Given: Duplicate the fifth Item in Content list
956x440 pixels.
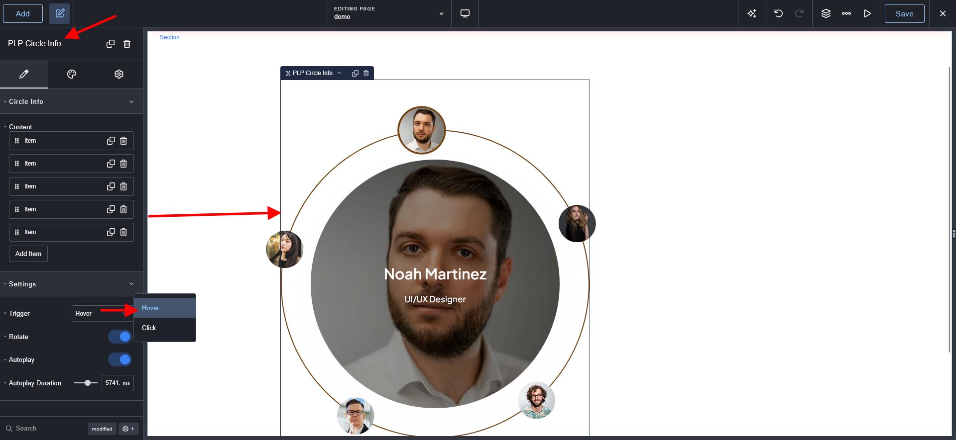Looking at the screenshot, I should pos(111,232).
